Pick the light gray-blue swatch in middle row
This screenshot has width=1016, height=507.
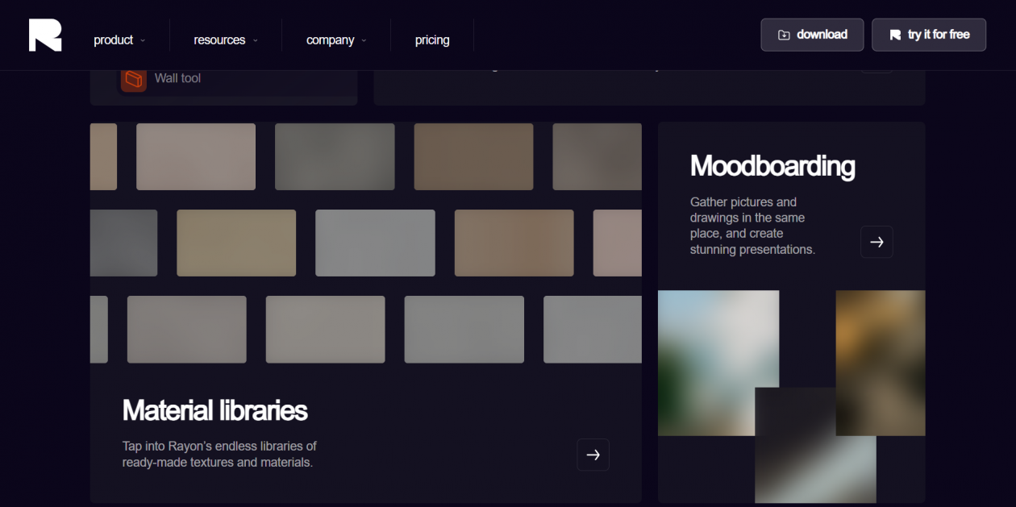pos(375,243)
